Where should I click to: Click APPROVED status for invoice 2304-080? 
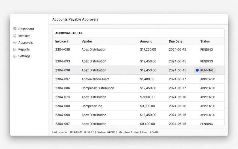[208, 106]
